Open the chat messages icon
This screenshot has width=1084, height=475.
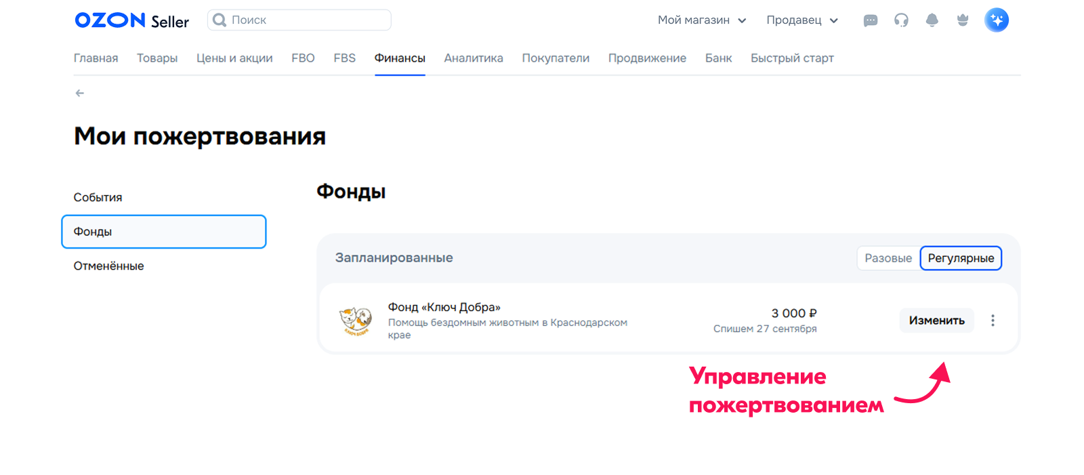pyautogui.click(x=871, y=20)
